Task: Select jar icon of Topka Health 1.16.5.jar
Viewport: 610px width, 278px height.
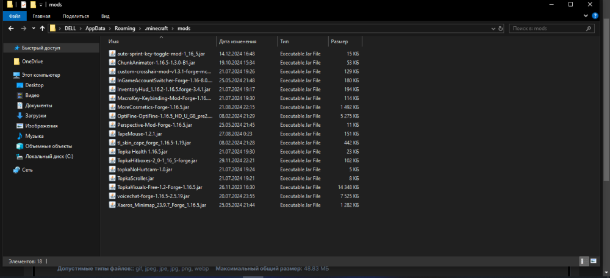Action: [112, 151]
